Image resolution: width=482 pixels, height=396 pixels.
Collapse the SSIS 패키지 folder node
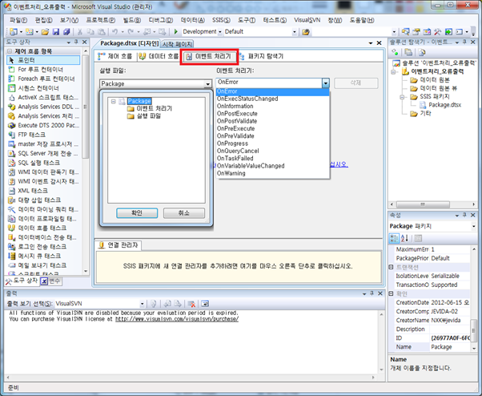click(402, 97)
